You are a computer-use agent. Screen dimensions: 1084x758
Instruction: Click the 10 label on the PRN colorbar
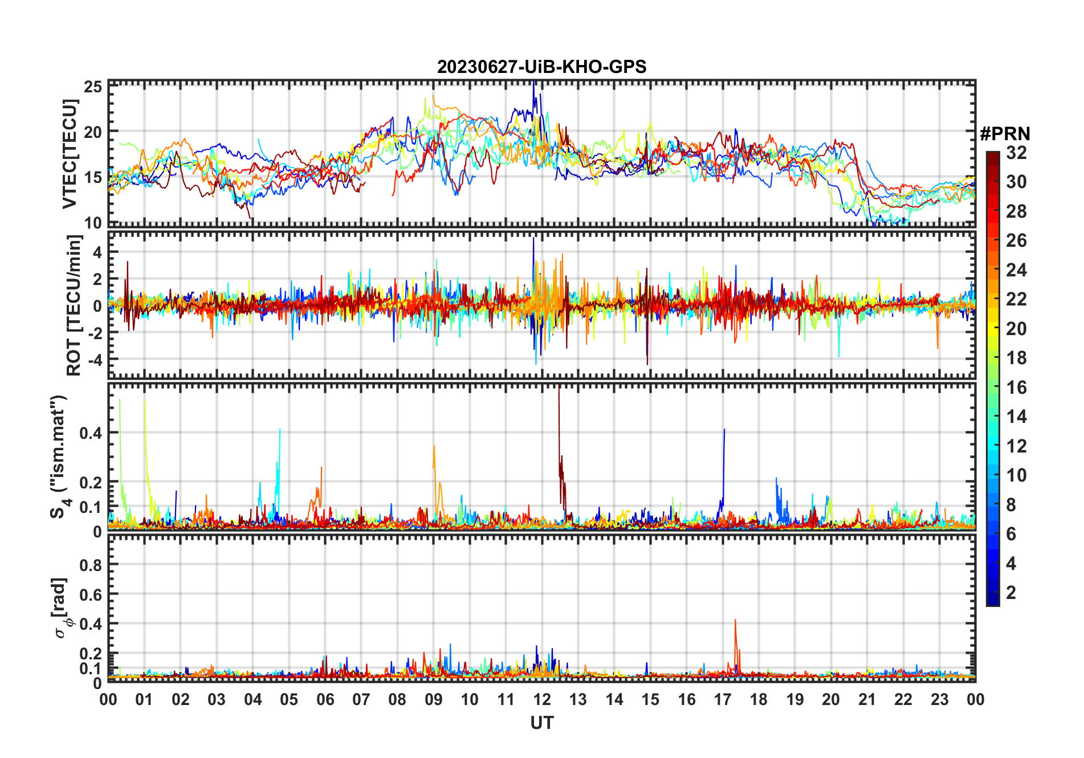[1016, 475]
